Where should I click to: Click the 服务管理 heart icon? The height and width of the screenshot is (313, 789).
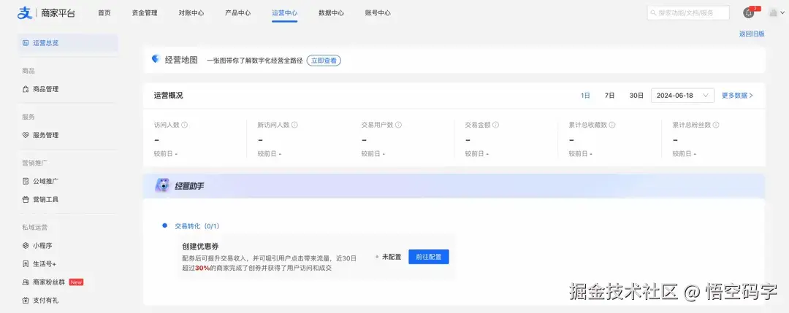(26, 135)
